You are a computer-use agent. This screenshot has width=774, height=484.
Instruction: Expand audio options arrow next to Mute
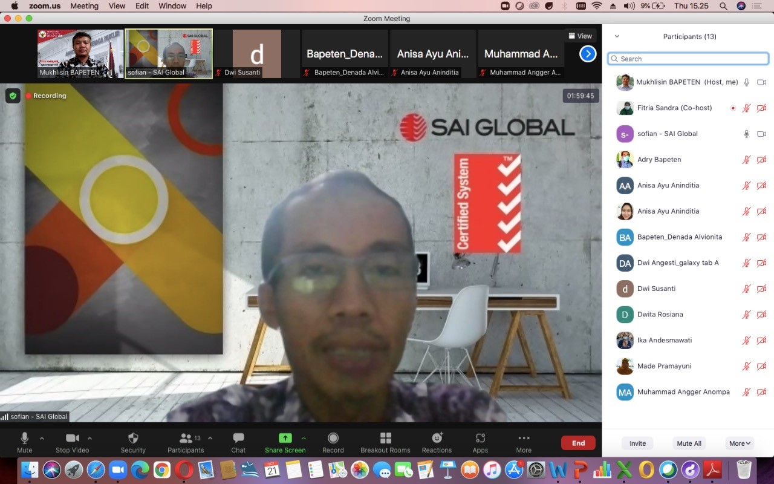pyautogui.click(x=42, y=438)
